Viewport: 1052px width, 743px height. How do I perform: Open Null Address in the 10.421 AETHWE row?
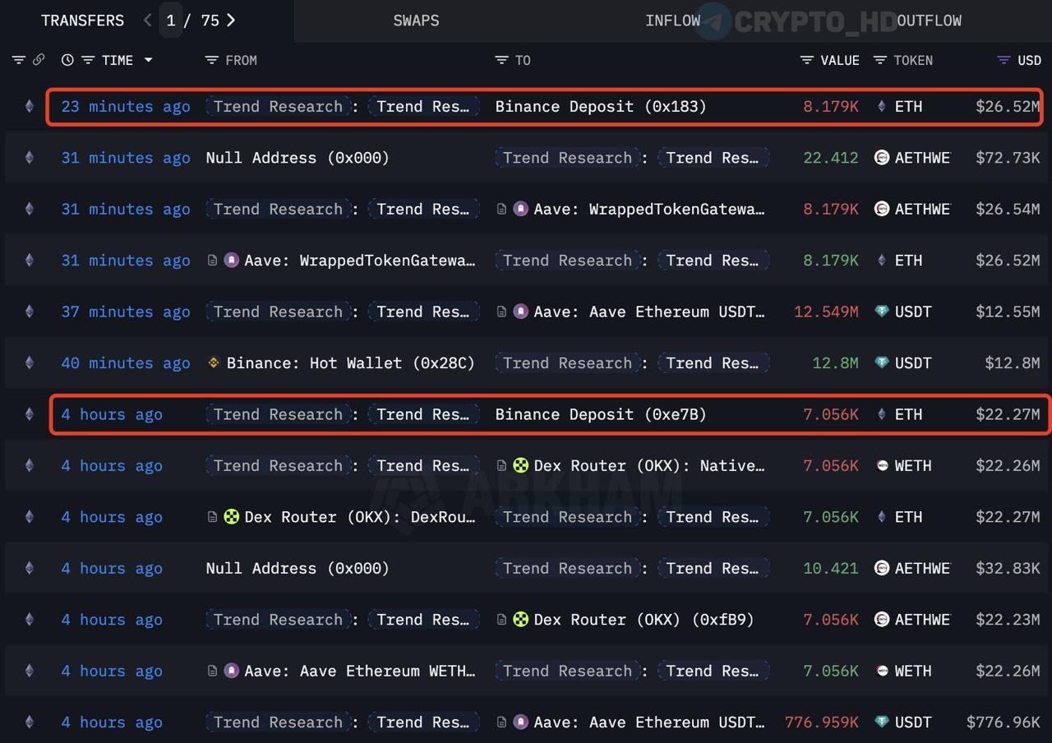(x=298, y=568)
